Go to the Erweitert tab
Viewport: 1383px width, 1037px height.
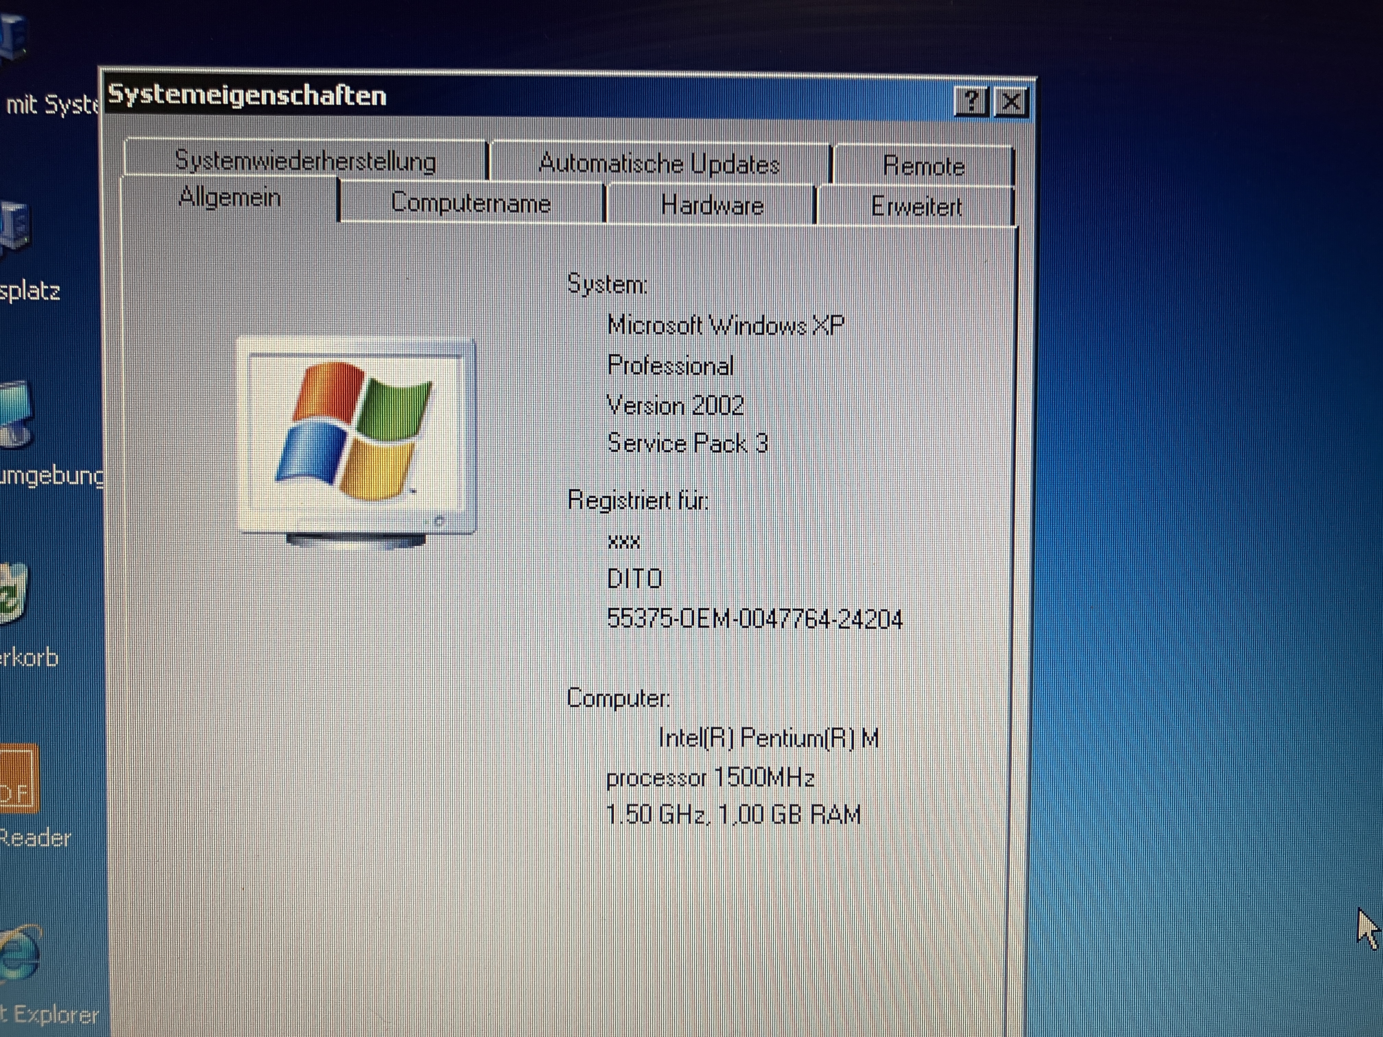915,207
